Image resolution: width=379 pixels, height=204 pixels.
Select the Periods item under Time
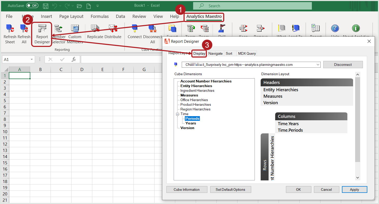coord(192,118)
